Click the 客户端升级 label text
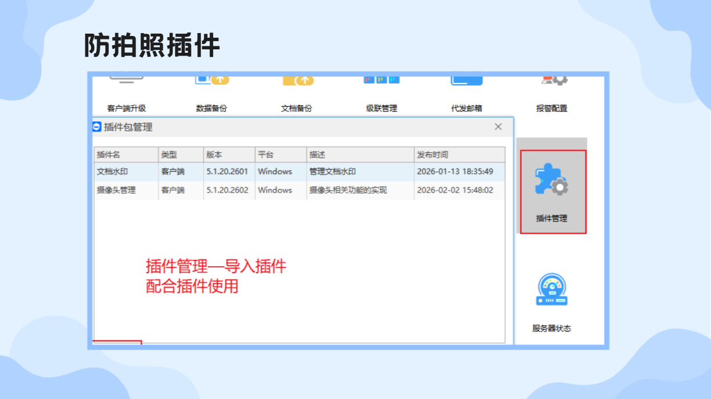 pos(126,108)
